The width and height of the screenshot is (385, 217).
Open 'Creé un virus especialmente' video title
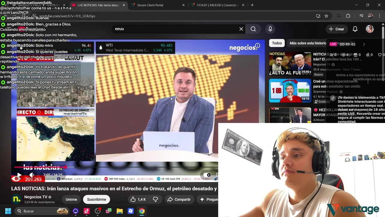337,84
